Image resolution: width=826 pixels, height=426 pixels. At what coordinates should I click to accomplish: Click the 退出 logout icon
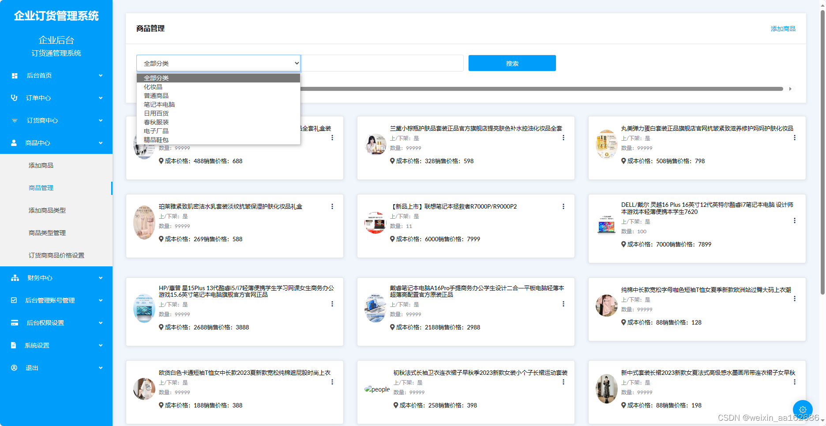point(15,368)
